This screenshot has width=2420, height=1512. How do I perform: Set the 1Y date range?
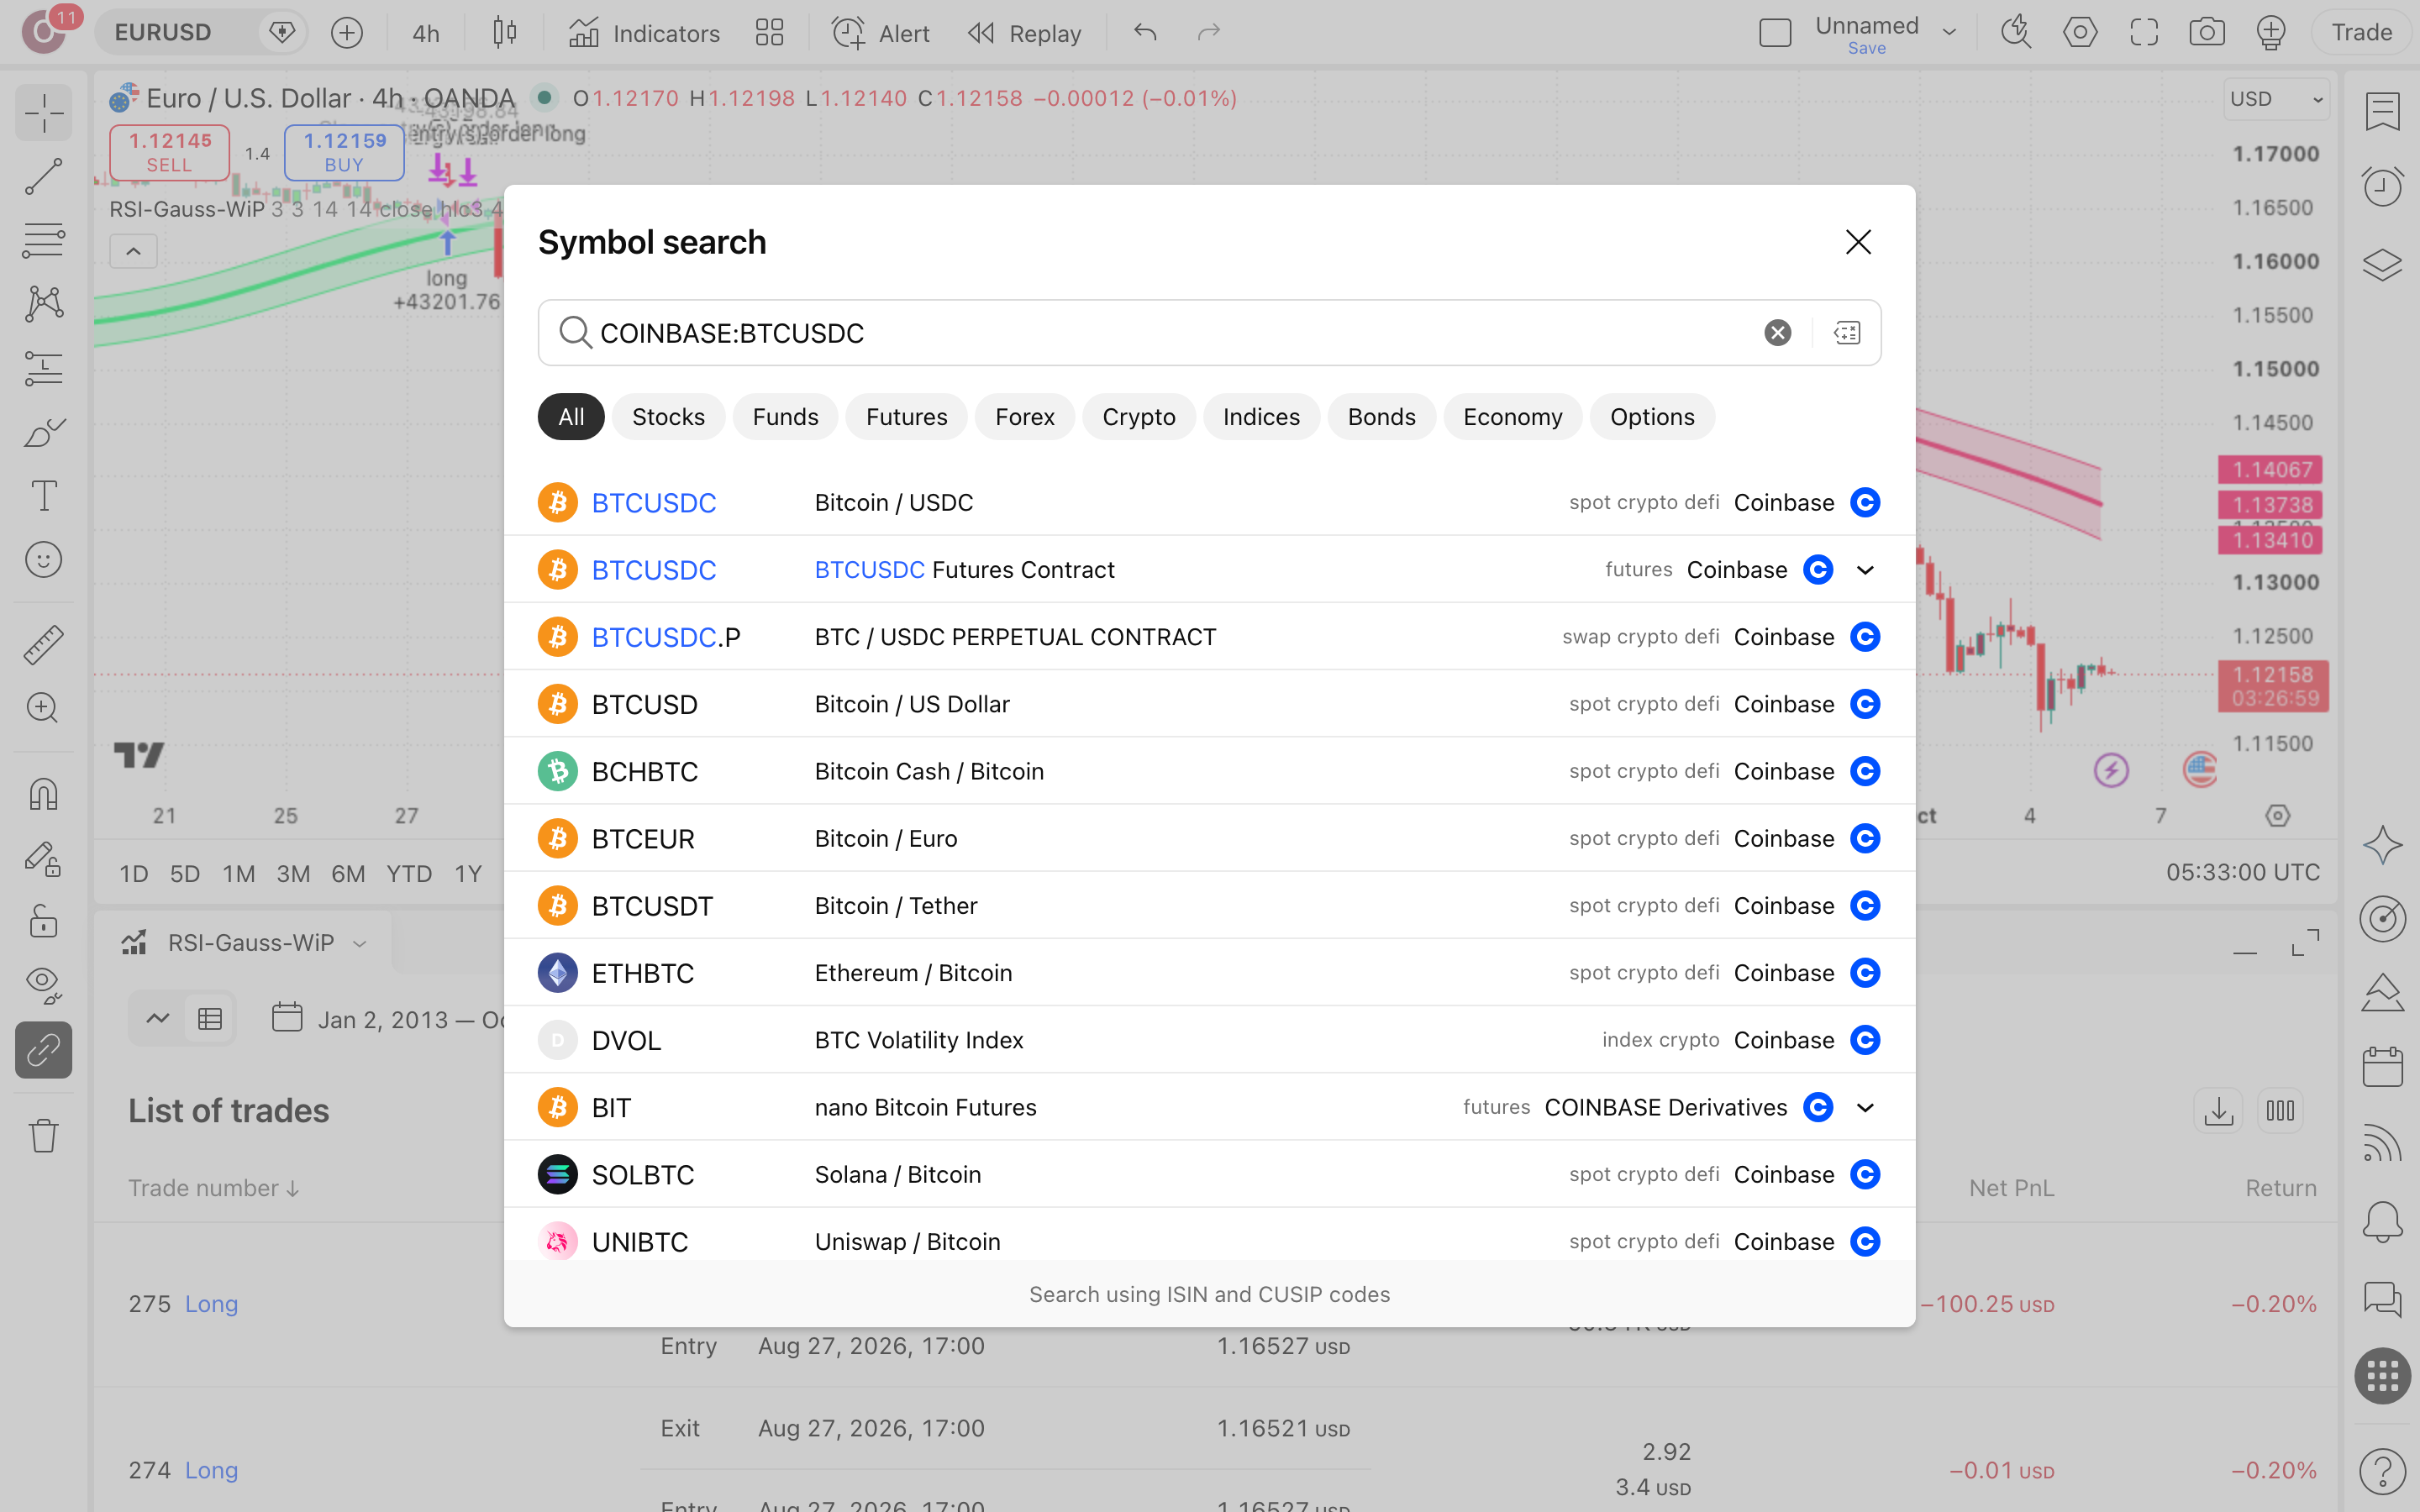(x=468, y=874)
